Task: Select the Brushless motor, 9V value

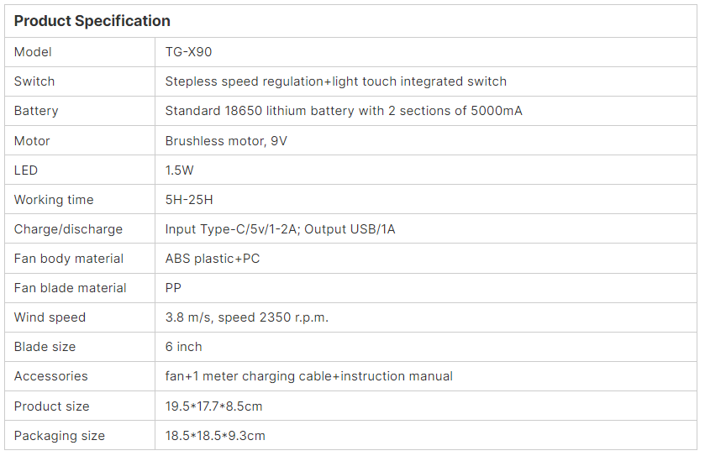Action: pyautogui.click(x=226, y=141)
